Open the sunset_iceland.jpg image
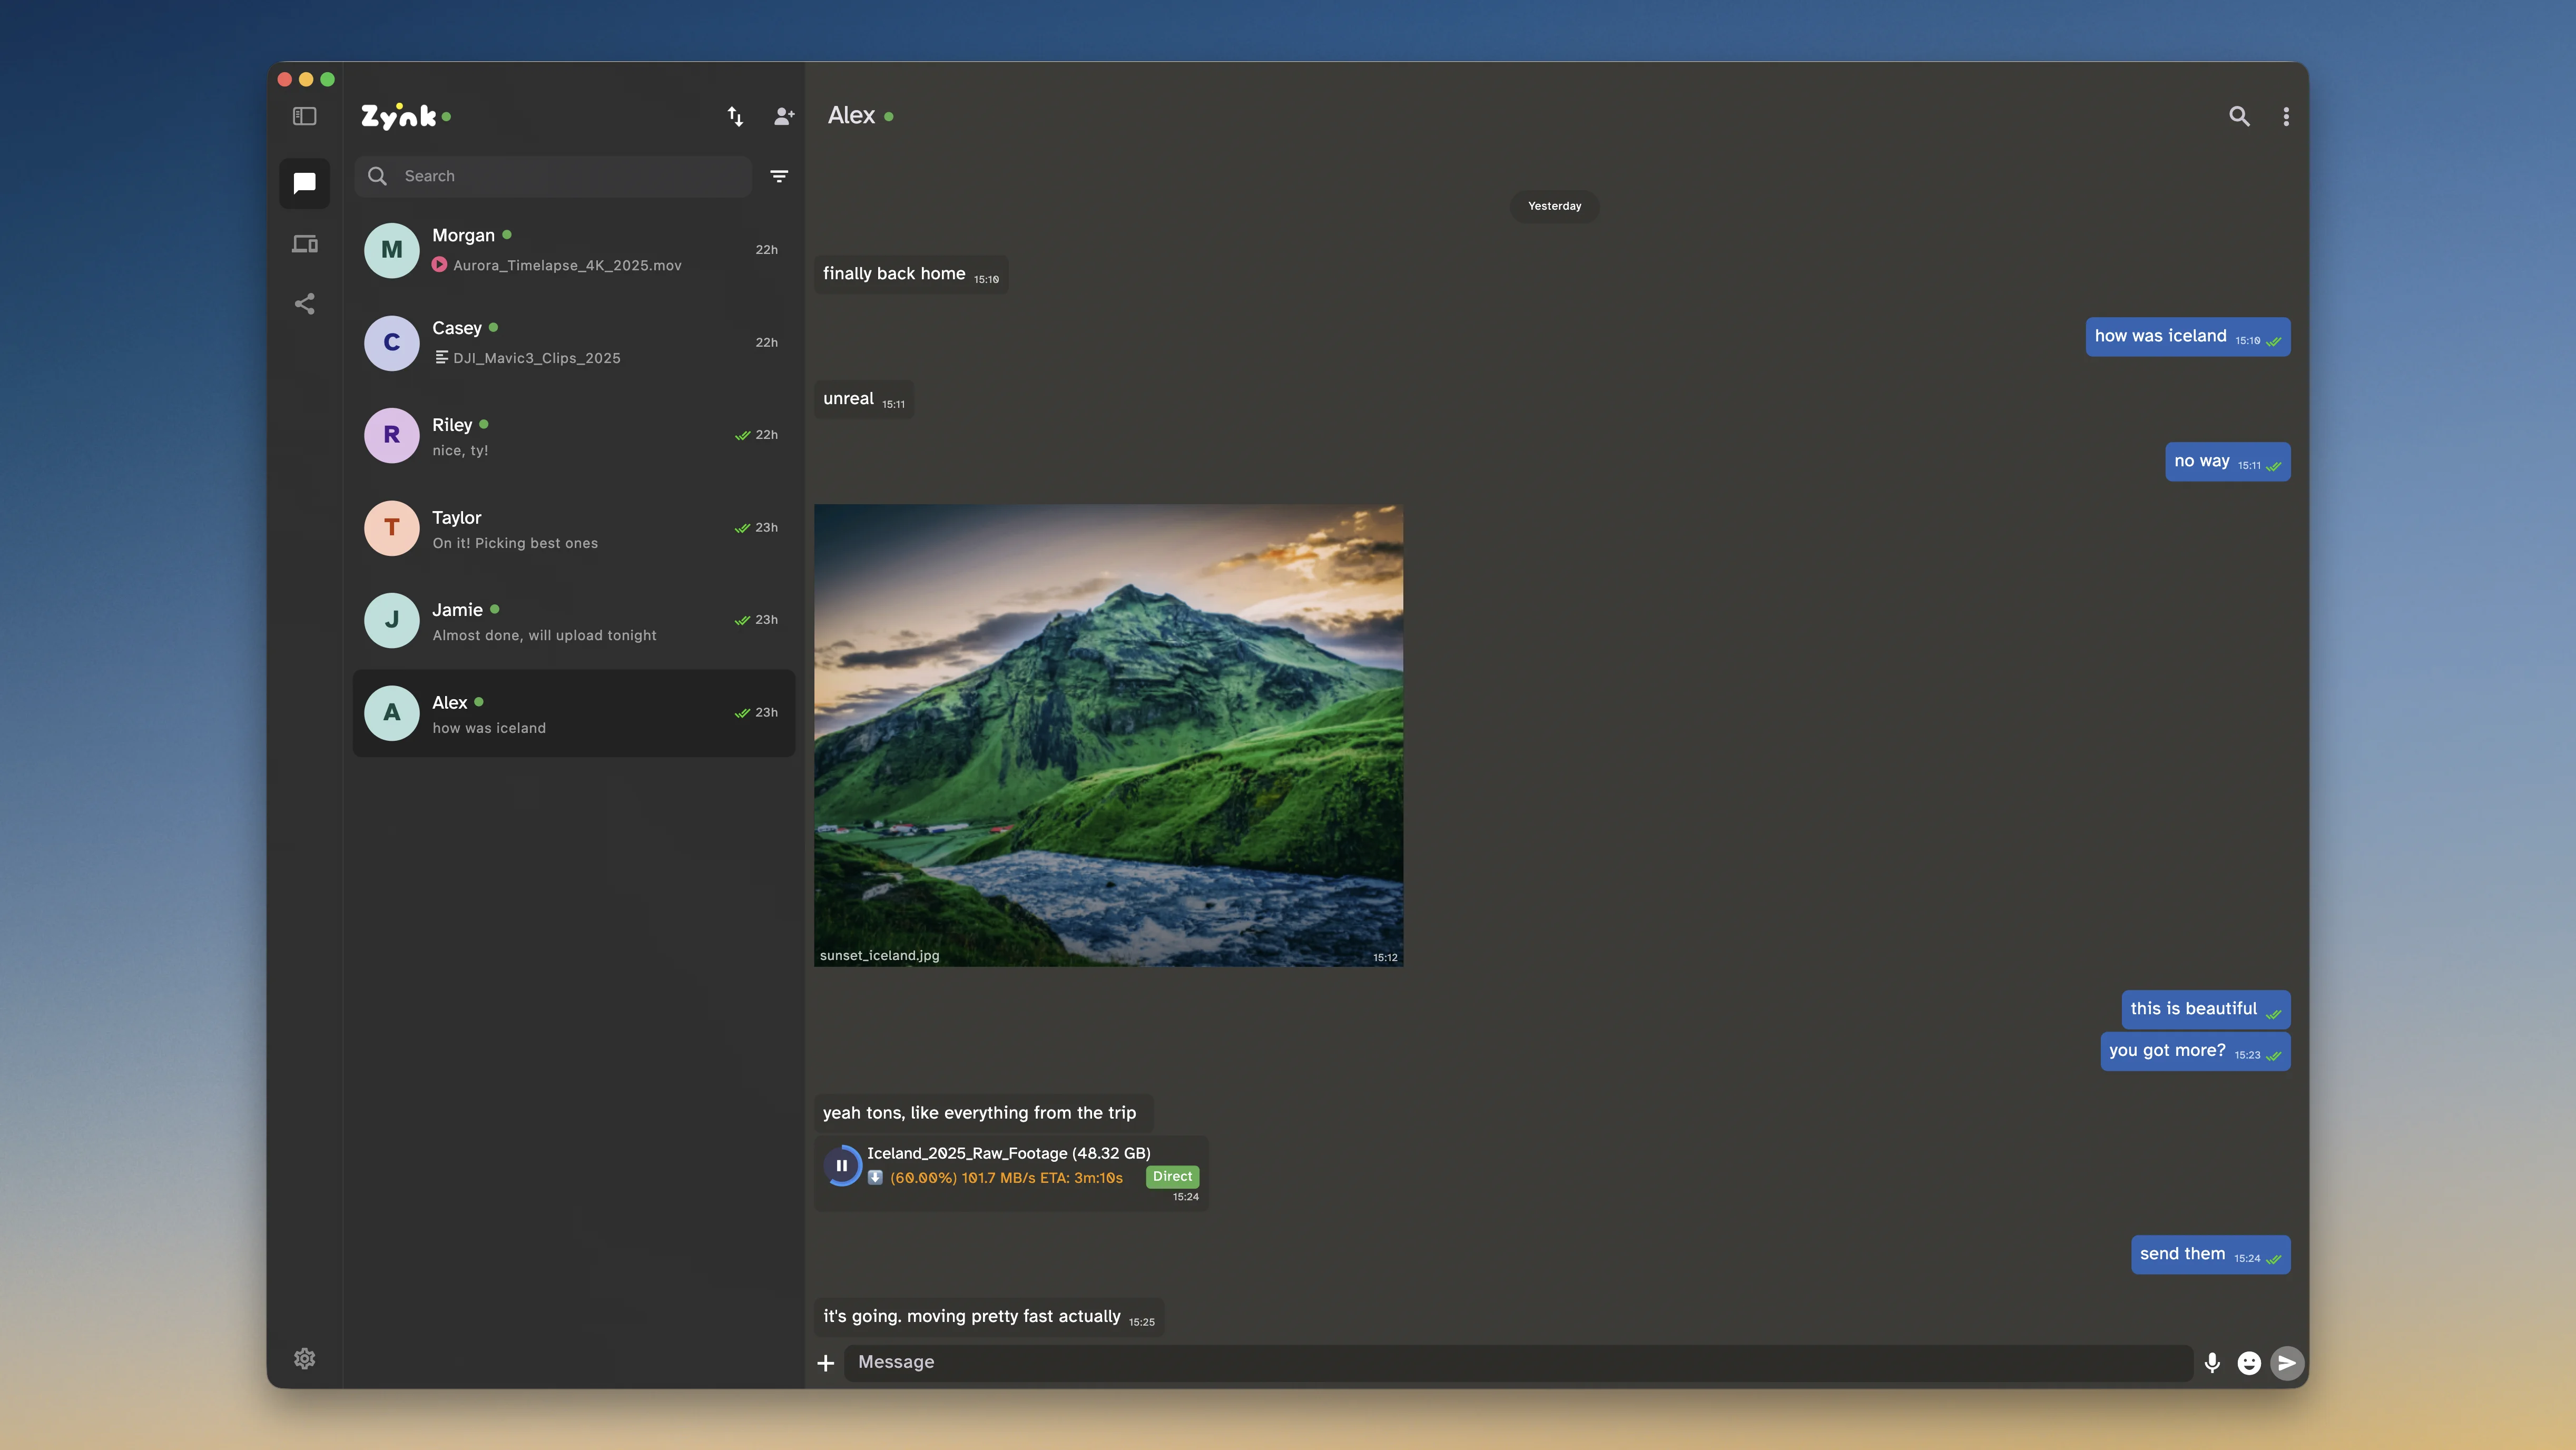Viewport: 2576px width, 1450px height. (1108, 735)
